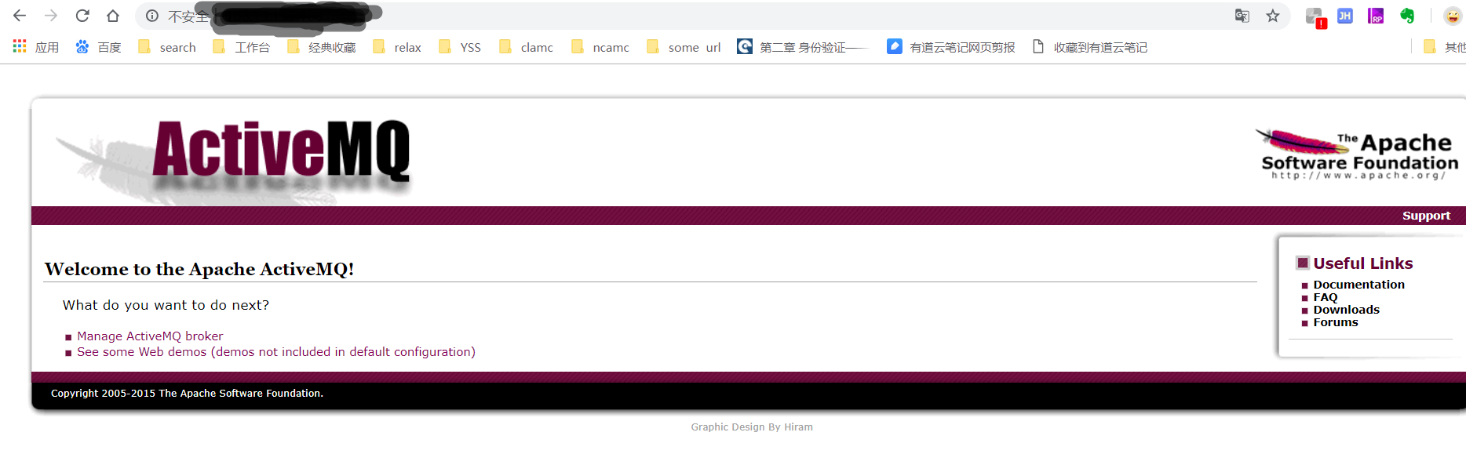Open the 经典收藏 bookmarks folder
This screenshot has width=1466, height=454.
[322, 47]
